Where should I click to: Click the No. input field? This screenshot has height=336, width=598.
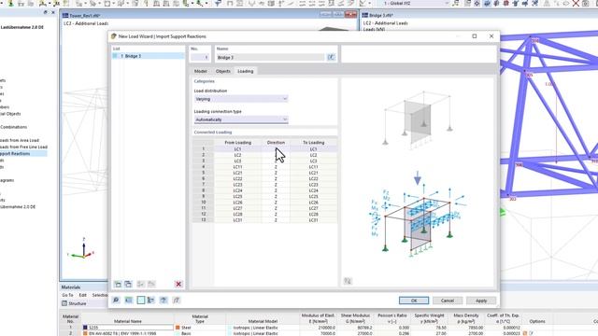click(x=200, y=58)
